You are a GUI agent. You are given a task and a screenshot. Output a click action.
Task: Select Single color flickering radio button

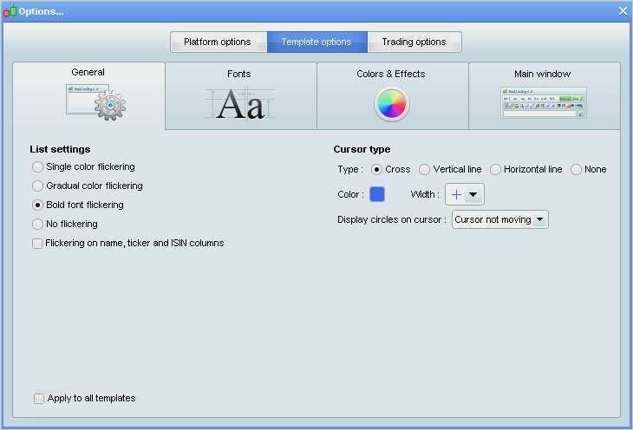37,166
